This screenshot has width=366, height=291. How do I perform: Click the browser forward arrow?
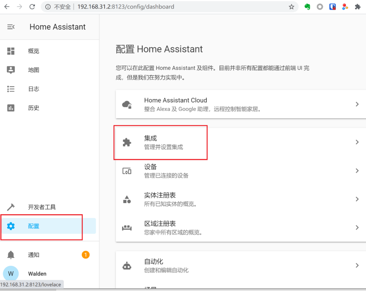(19, 7)
